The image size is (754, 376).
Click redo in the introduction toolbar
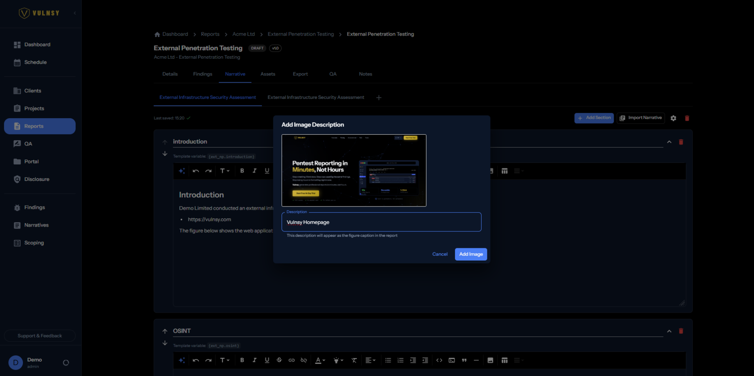coord(209,171)
